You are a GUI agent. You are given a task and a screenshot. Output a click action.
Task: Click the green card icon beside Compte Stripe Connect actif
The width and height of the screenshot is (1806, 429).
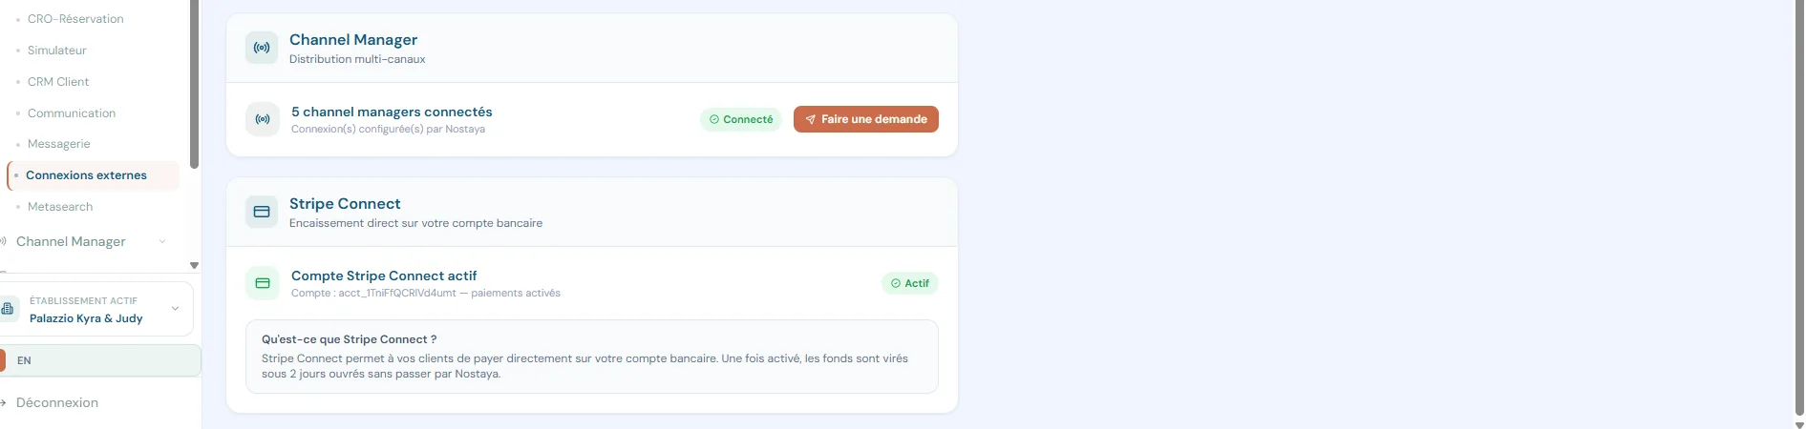point(263,283)
